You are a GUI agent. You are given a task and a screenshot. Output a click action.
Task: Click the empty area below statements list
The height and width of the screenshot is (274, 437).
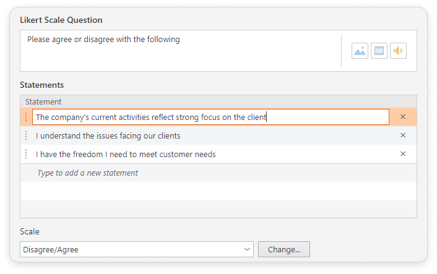(218, 201)
